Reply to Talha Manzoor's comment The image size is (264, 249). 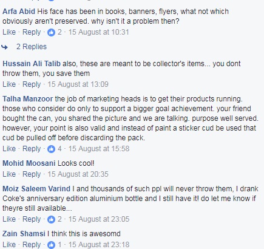(x=32, y=149)
